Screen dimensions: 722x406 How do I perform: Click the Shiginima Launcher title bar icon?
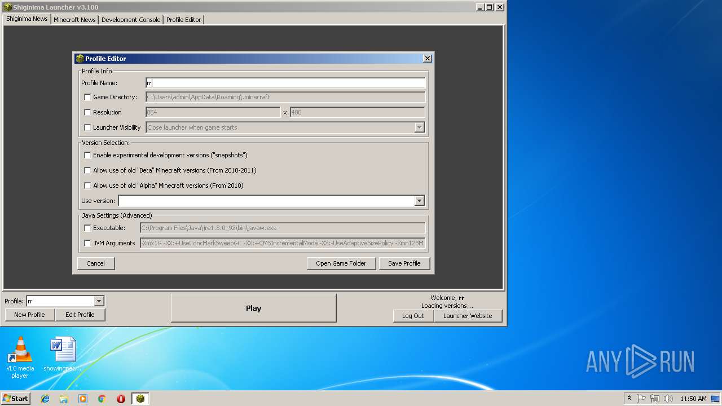pos(7,7)
